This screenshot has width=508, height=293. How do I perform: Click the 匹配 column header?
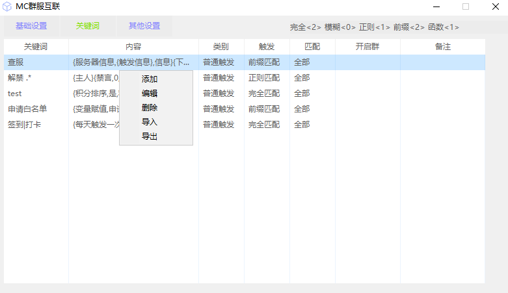[312, 47]
